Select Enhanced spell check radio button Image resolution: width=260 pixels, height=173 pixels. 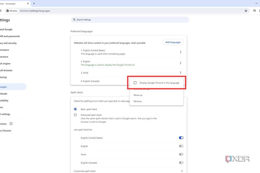75,115
